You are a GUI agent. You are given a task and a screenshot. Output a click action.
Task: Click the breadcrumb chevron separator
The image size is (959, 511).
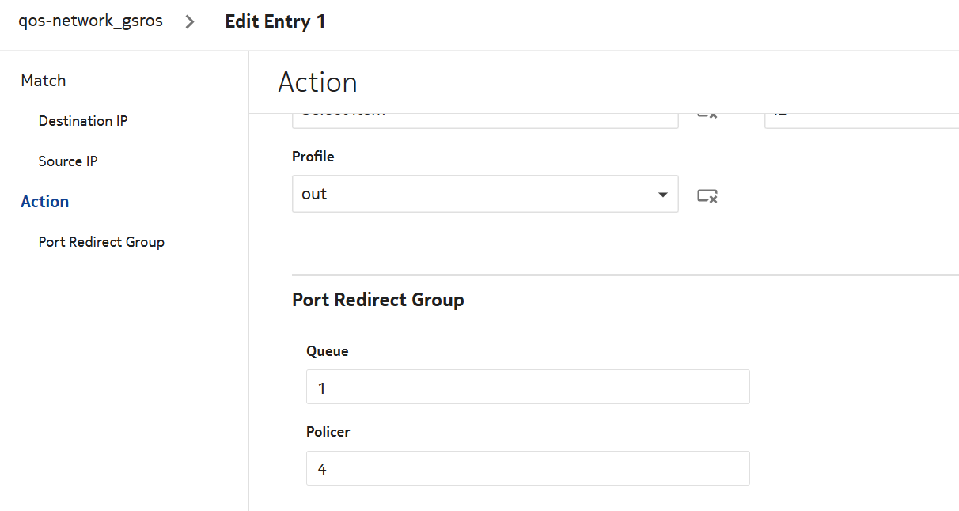click(190, 22)
